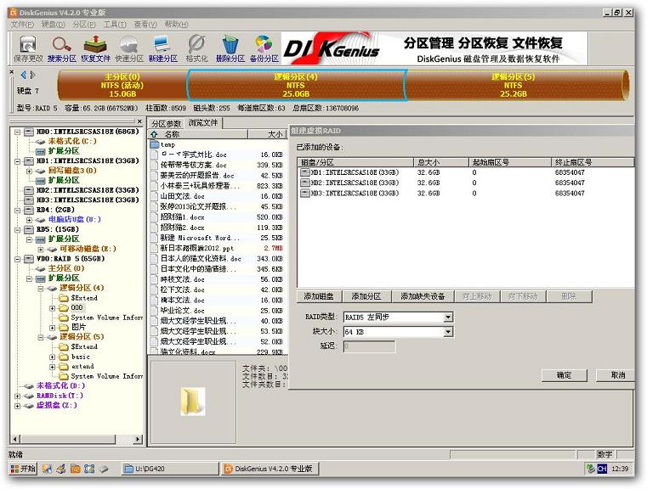647x489 pixels.
Task: Go to next disk with right arrow
Action: click(32, 75)
